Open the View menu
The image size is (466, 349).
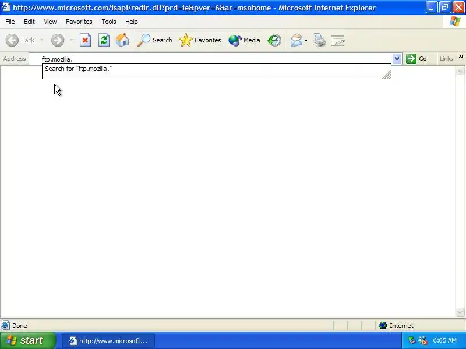(50, 22)
